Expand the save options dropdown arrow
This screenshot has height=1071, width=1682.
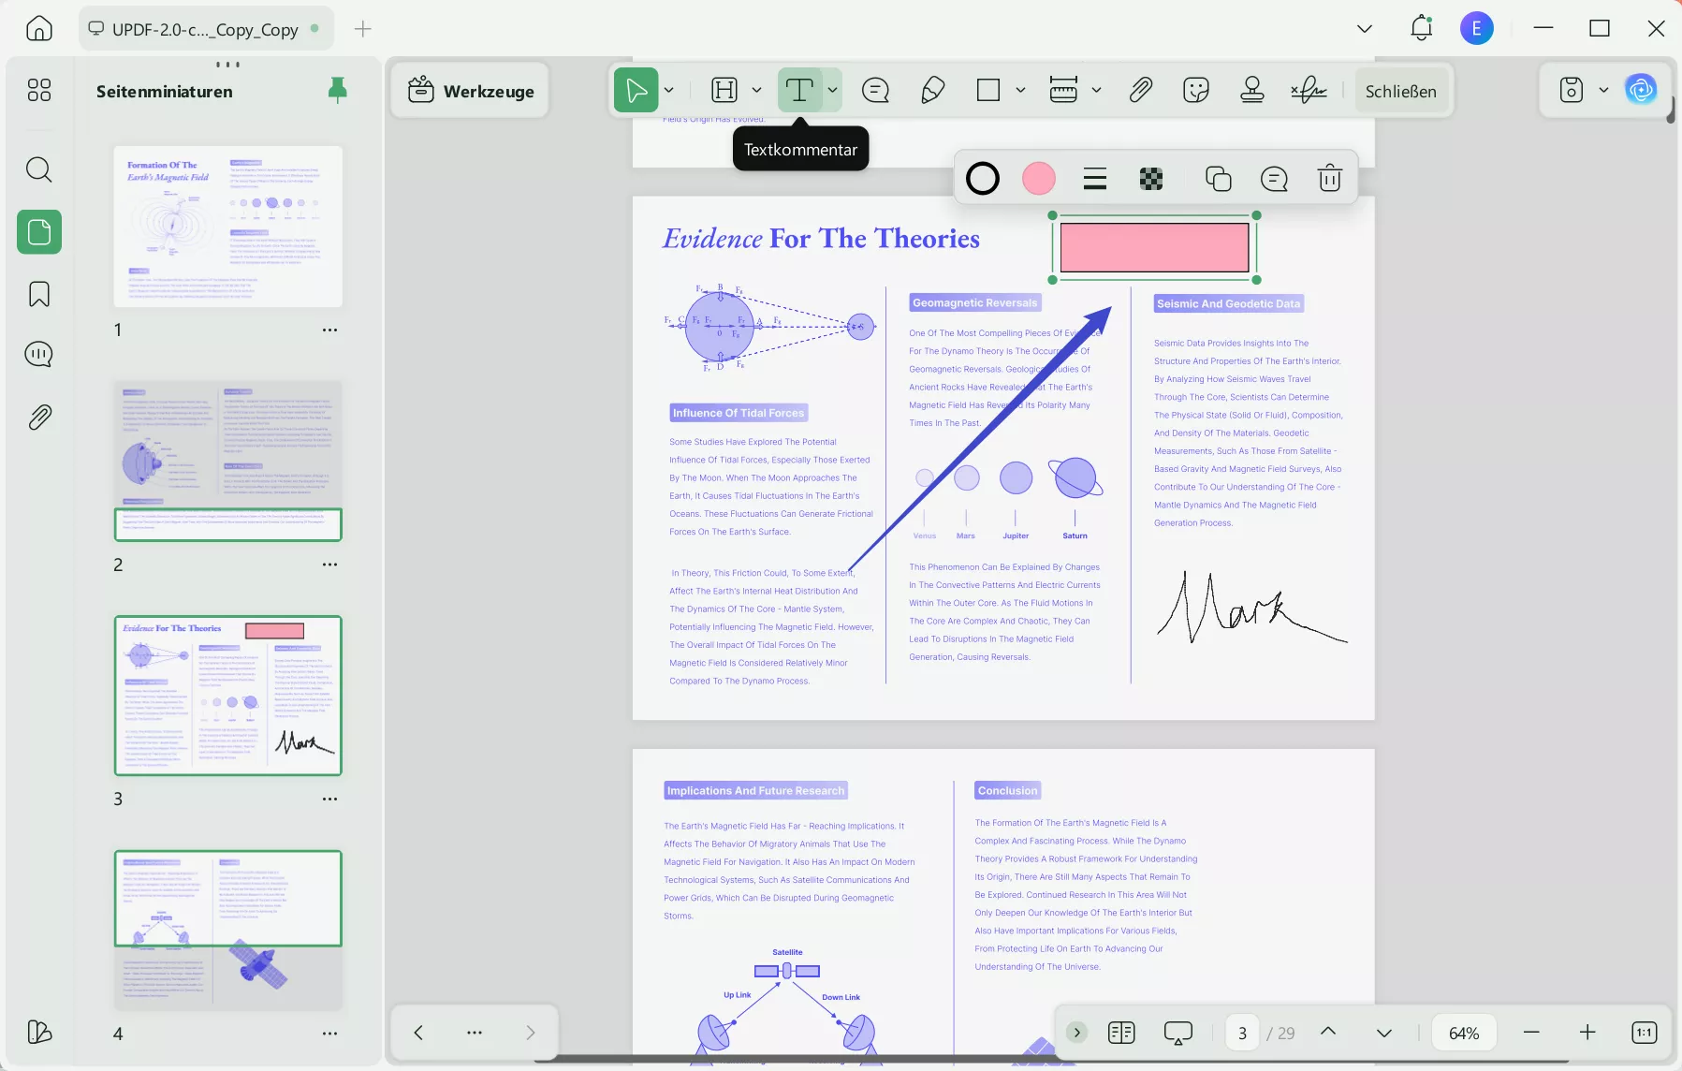click(1603, 90)
